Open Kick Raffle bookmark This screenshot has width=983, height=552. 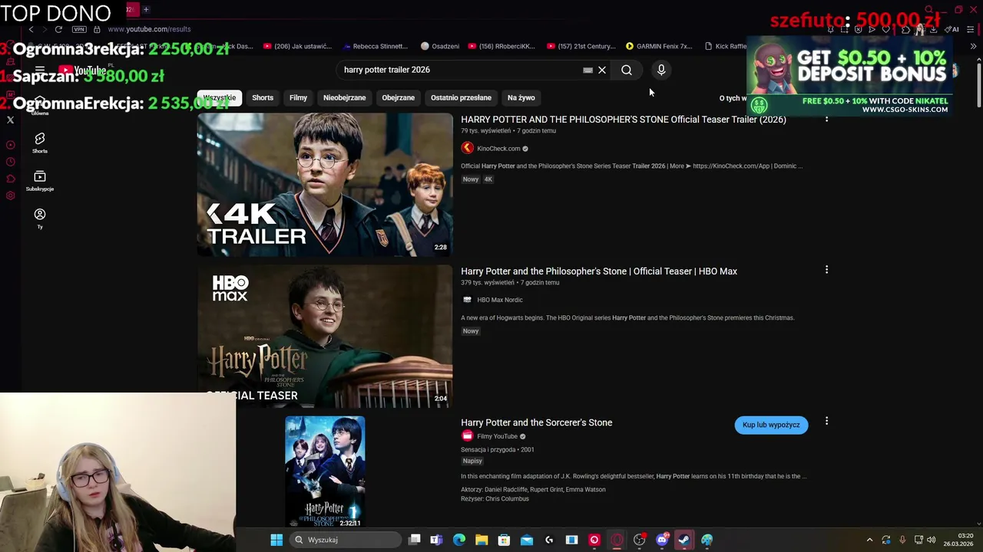tap(726, 46)
